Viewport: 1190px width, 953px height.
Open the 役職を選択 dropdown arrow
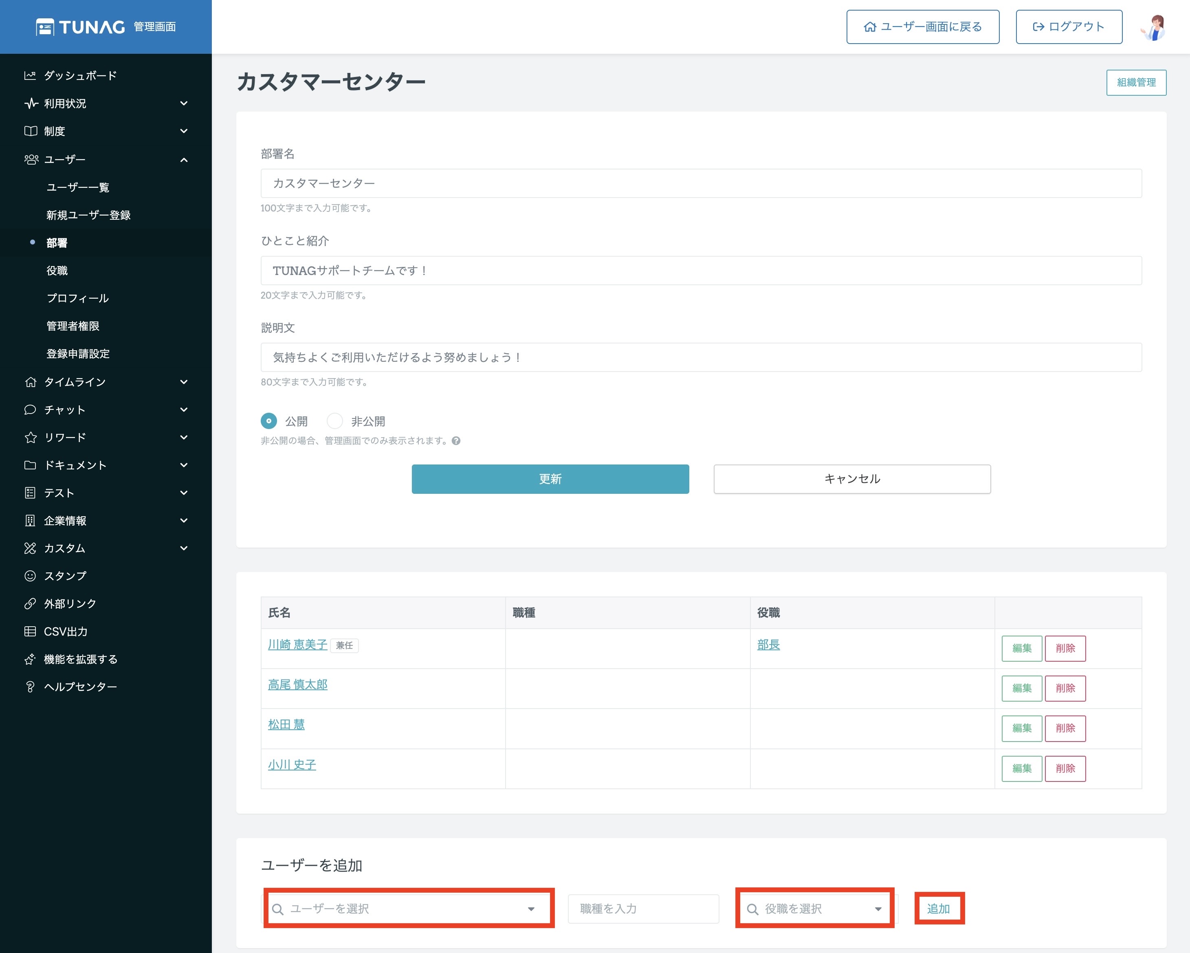[x=878, y=909]
